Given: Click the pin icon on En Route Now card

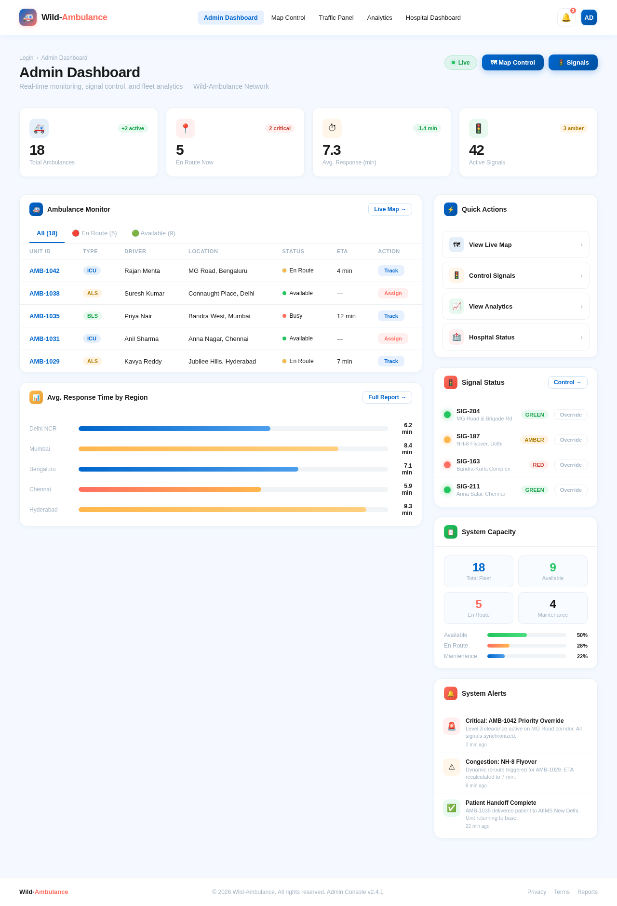Looking at the screenshot, I should tap(186, 128).
